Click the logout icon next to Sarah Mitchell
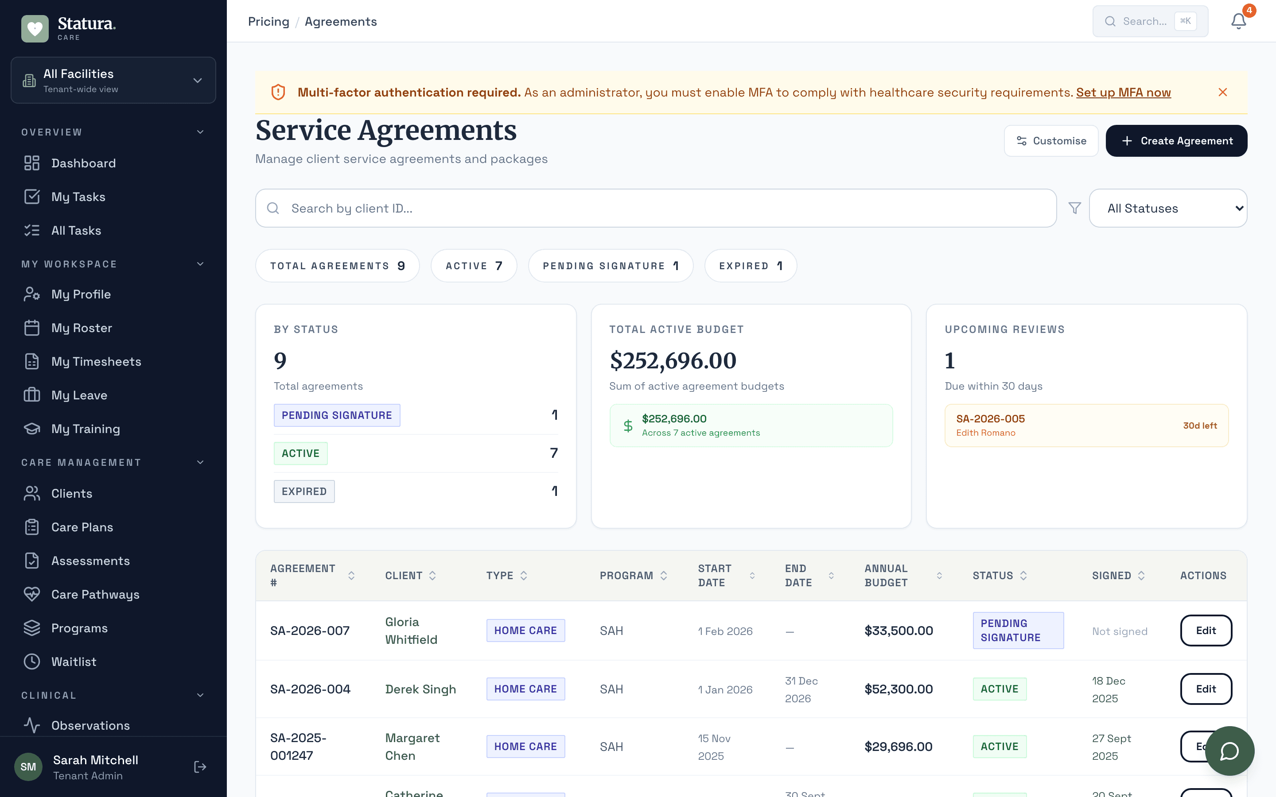The image size is (1276, 797). pos(200,767)
